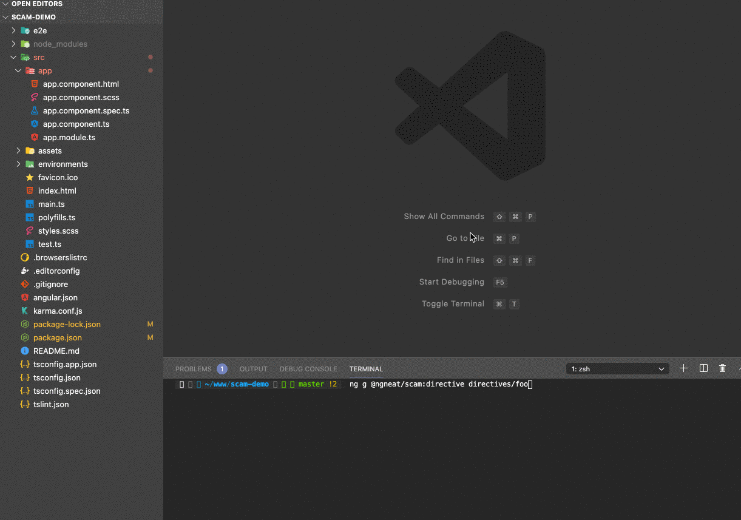This screenshot has width=741, height=520.
Task: Click the terminal command line input
Action: [x=441, y=384]
